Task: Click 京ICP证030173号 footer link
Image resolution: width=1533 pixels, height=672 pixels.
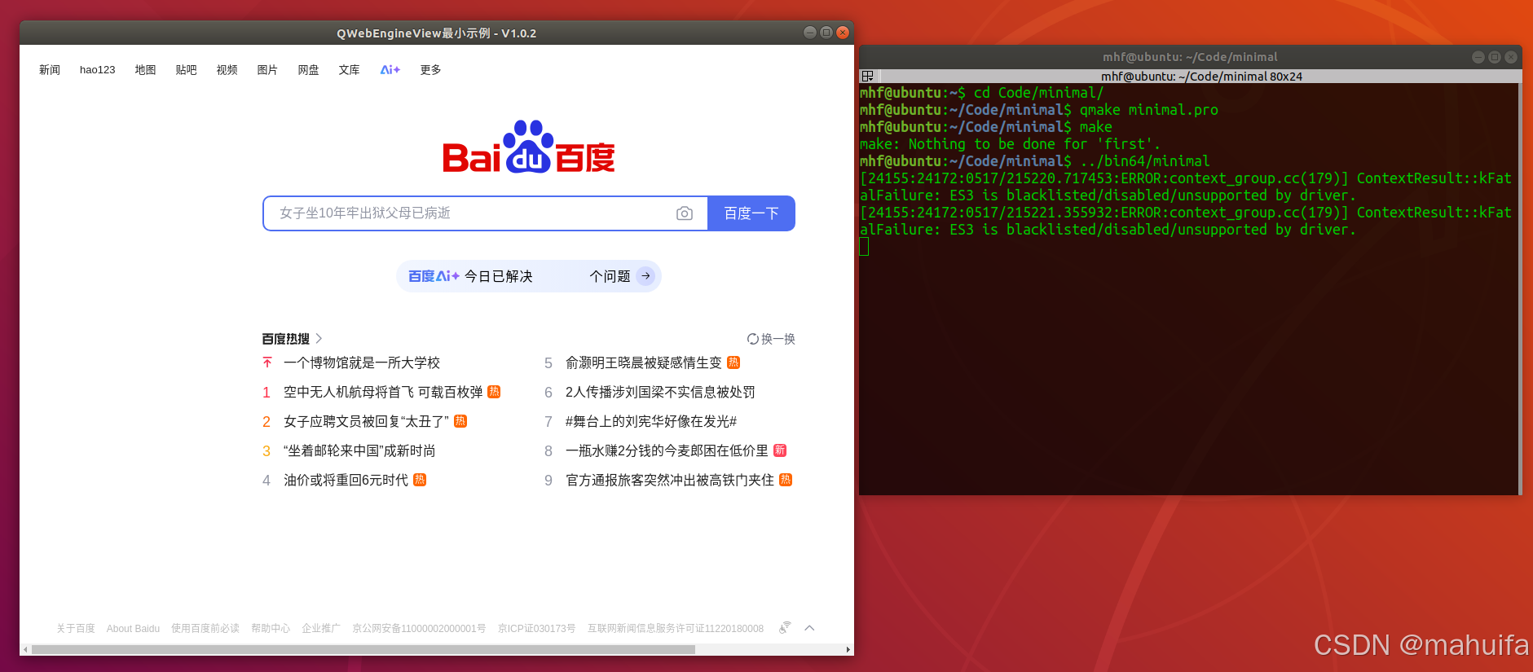Action: (x=537, y=628)
